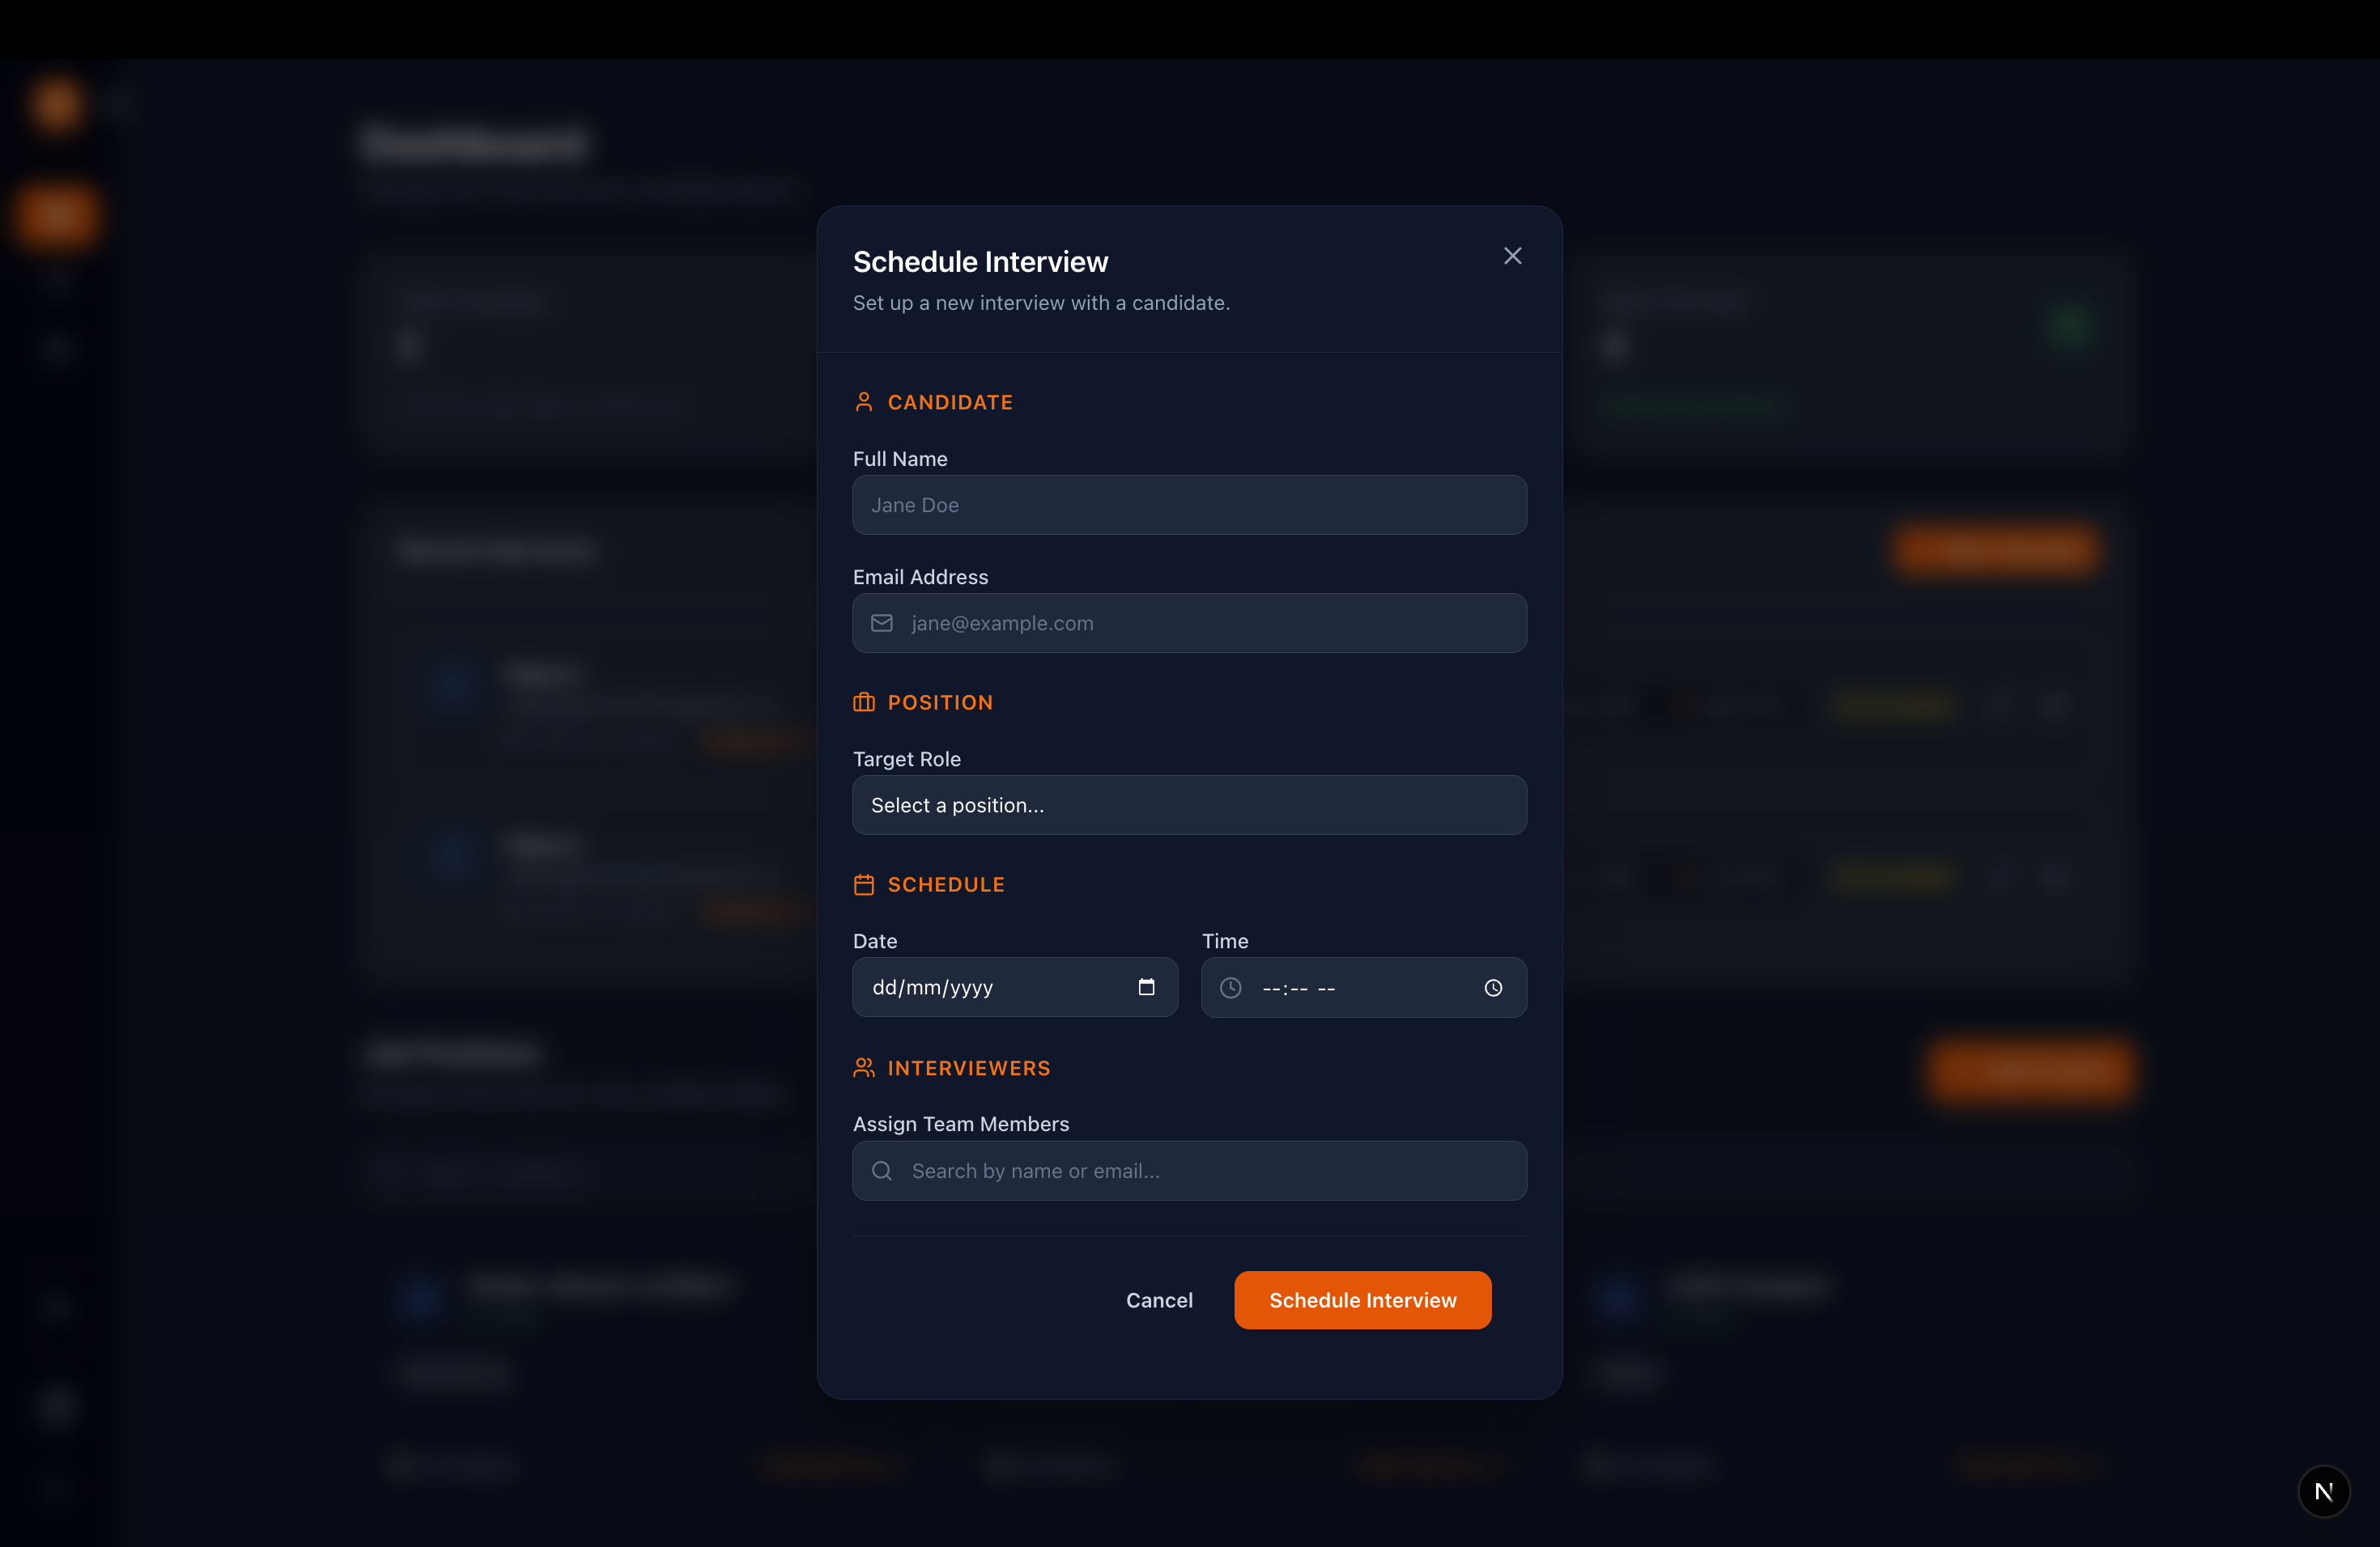Open the Target Role position dropdown
2380x1547 pixels.
(1189, 804)
